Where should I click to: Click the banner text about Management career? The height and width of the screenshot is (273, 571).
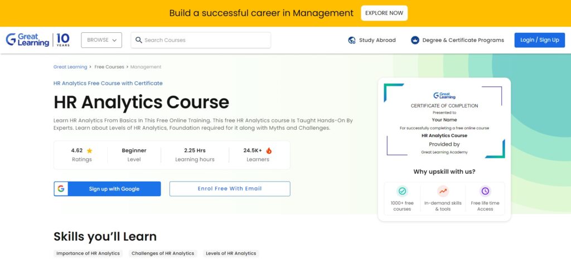(x=262, y=13)
